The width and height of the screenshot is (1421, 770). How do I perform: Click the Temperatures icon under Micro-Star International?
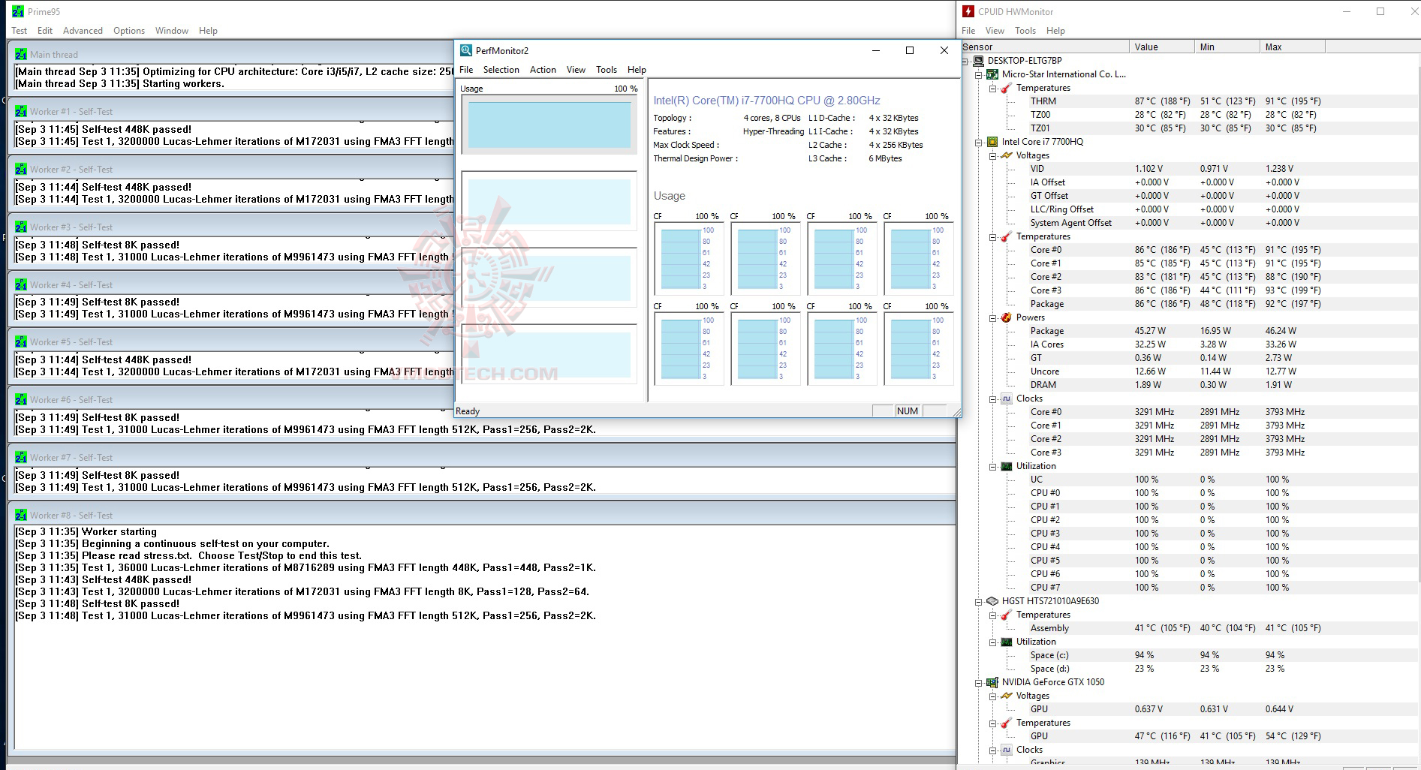tap(1007, 88)
